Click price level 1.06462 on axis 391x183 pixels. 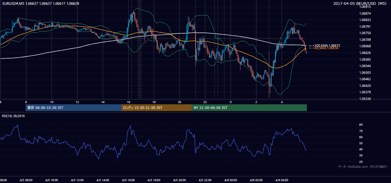coord(365,79)
